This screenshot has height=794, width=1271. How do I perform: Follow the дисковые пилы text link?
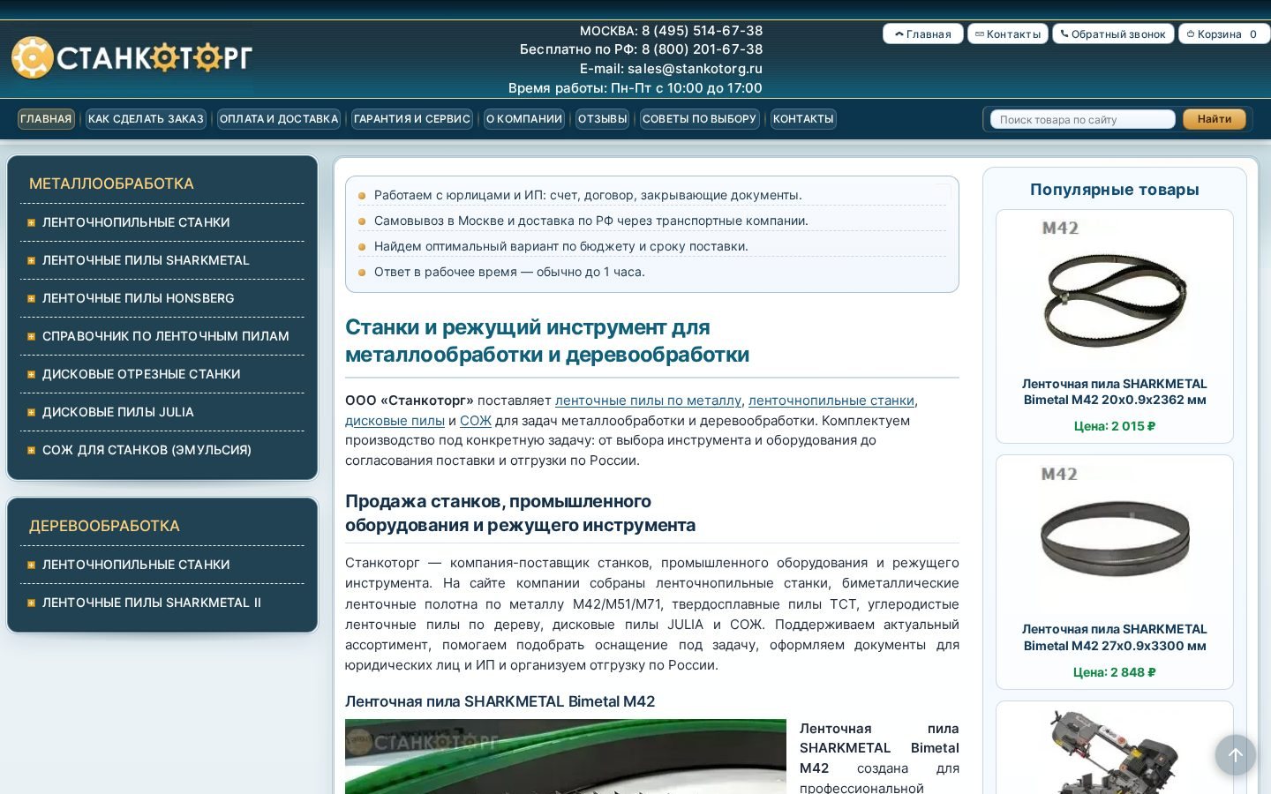point(395,421)
